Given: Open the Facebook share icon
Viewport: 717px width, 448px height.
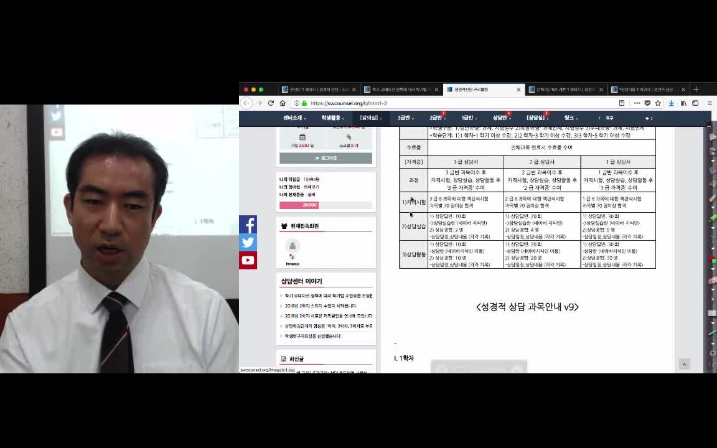Looking at the screenshot, I should pos(248,225).
